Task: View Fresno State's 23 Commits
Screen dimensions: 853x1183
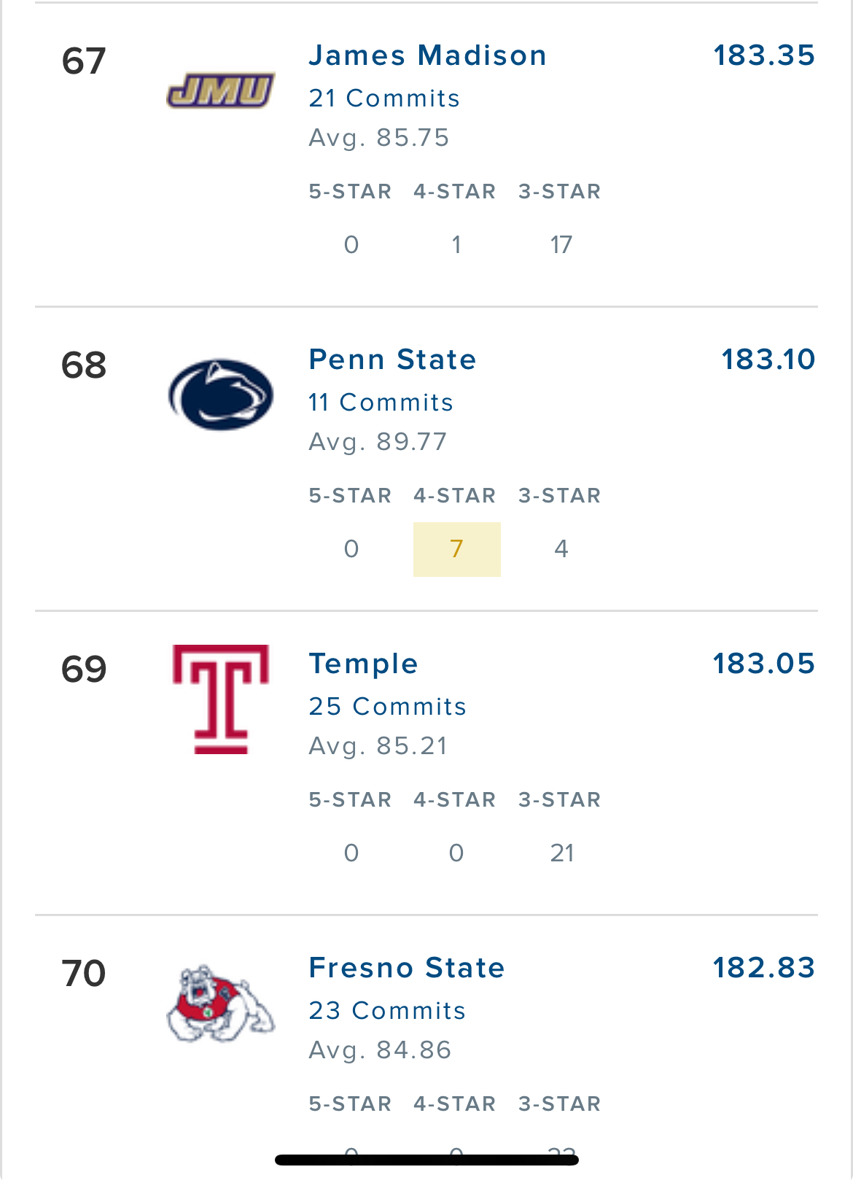Action: coord(387,1011)
